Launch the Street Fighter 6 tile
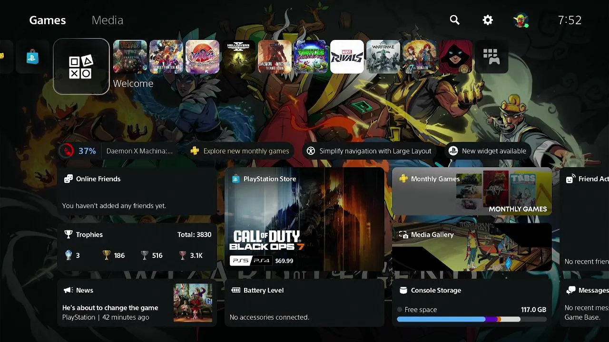The image size is (609, 342). pyautogui.click(x=166, y=57)
